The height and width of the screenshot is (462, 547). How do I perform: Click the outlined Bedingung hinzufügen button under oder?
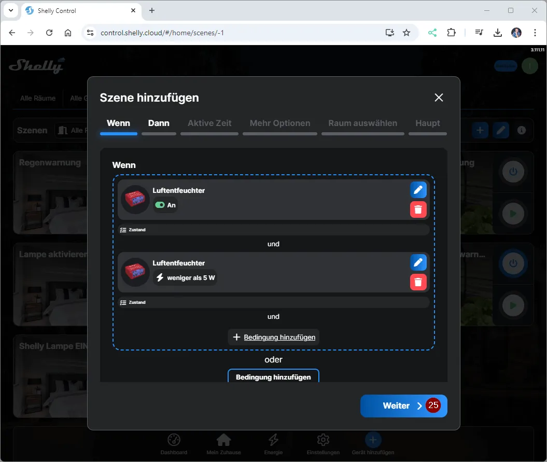273,376
